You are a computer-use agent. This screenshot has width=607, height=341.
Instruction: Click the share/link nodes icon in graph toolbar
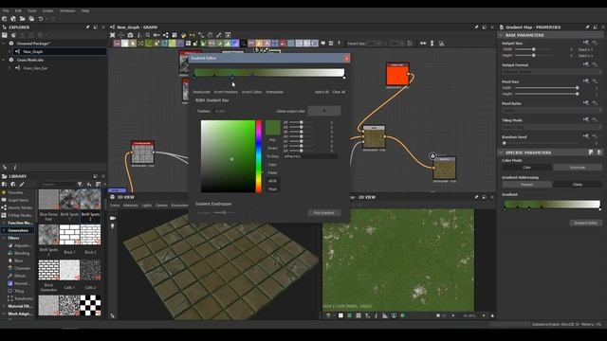tap(166, 35)
